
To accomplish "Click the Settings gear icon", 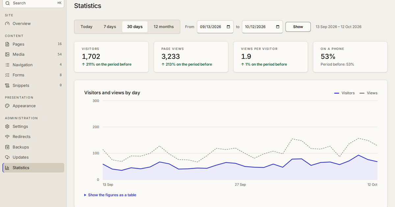I will pyautogui.click(x=8, y=126).
